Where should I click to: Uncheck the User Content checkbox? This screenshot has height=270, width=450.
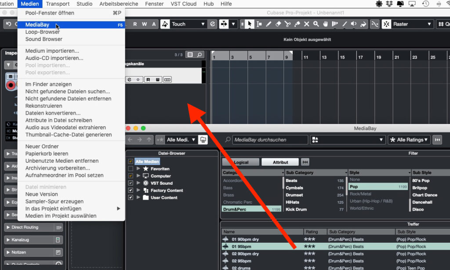click(x=131, y=197)
